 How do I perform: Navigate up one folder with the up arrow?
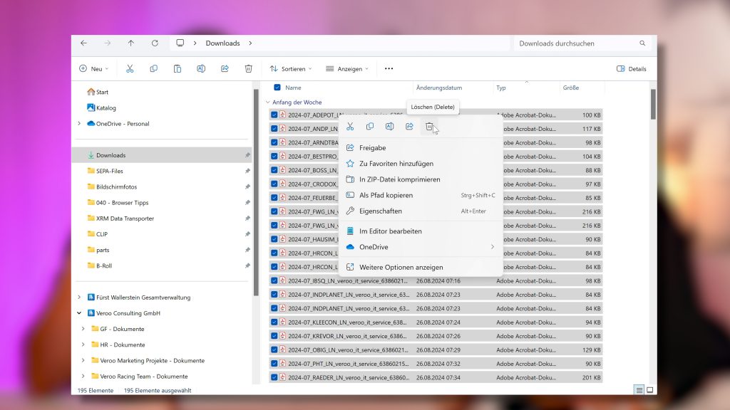click(131, 43)
